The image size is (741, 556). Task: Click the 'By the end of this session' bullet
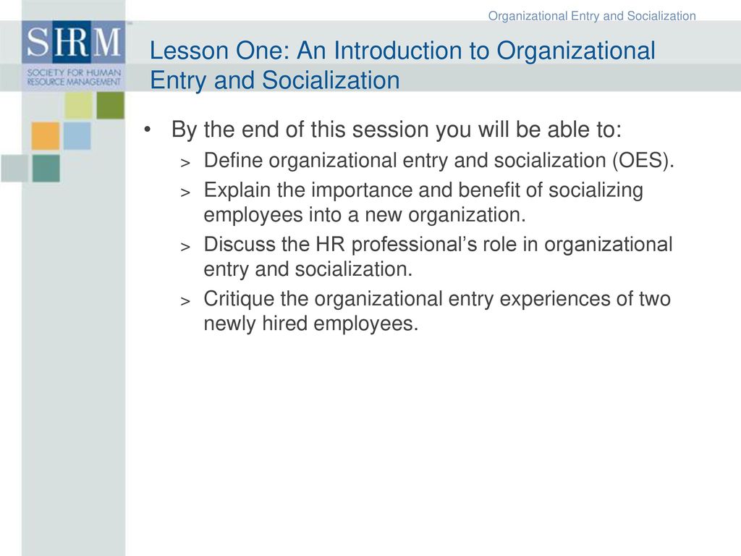point(397,130)
